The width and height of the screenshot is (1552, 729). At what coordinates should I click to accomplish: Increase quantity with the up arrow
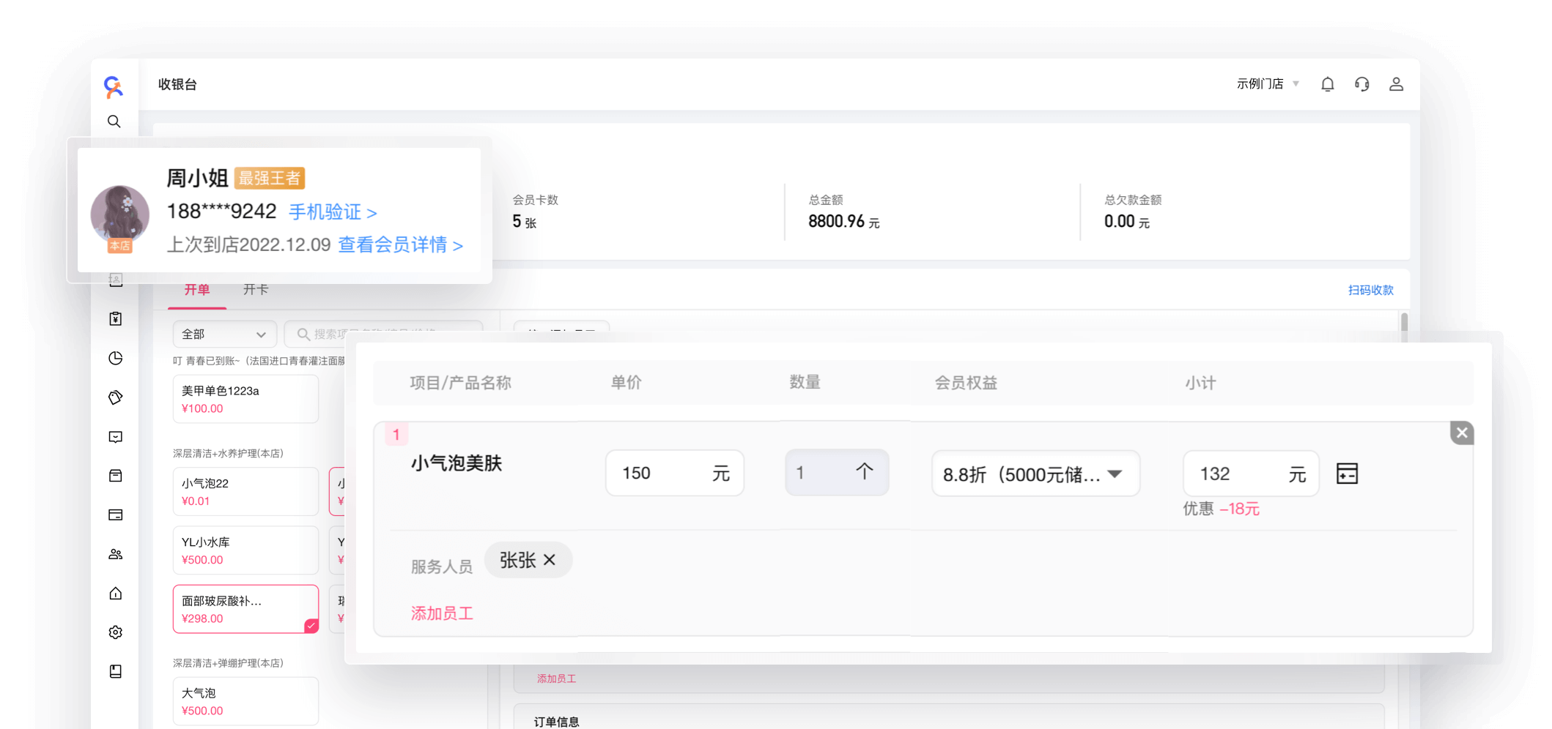tap(865, 472)
